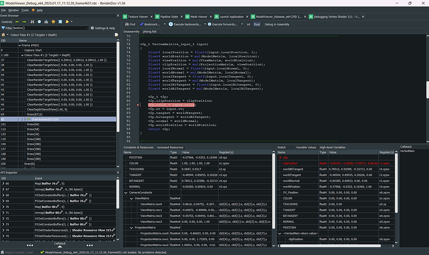Screen dimensions: 429x255
Task: Open the Execute forwards dropdown arrow
Action: [242, 24]
